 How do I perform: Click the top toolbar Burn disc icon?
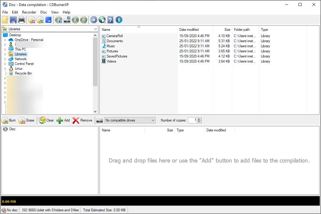click(40, 20)
